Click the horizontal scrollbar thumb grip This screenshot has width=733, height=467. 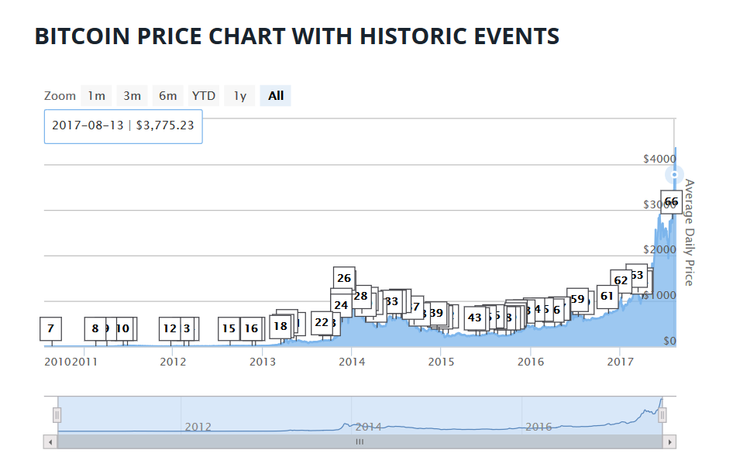click(x=360, y=441)
